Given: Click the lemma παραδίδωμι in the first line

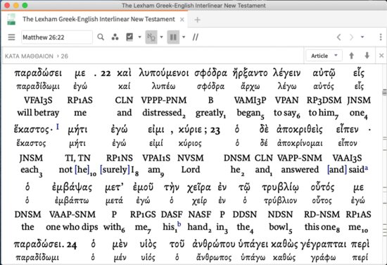Looking at the screenshot, I should point(38,87).
